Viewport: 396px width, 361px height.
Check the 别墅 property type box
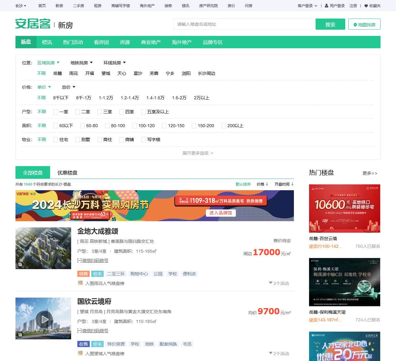click(78, 140)
